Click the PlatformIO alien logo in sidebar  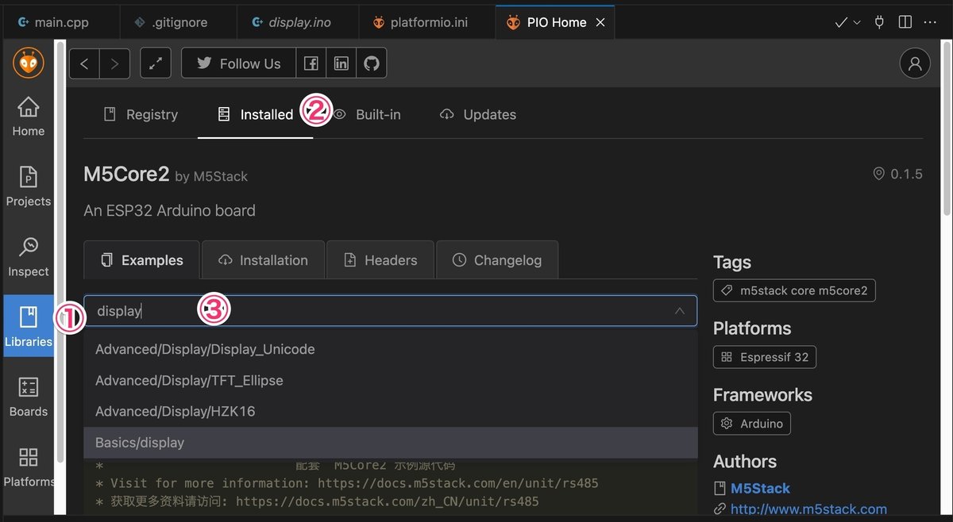[29, 63]
